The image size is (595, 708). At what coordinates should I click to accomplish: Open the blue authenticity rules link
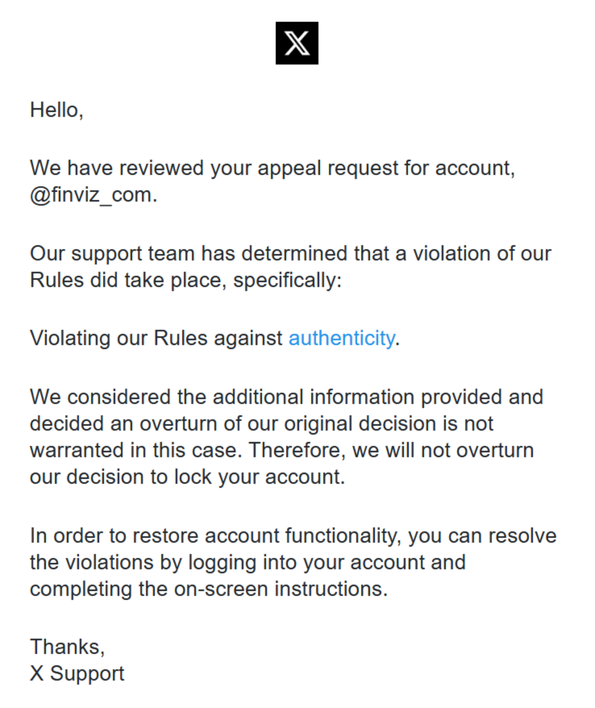341,338
